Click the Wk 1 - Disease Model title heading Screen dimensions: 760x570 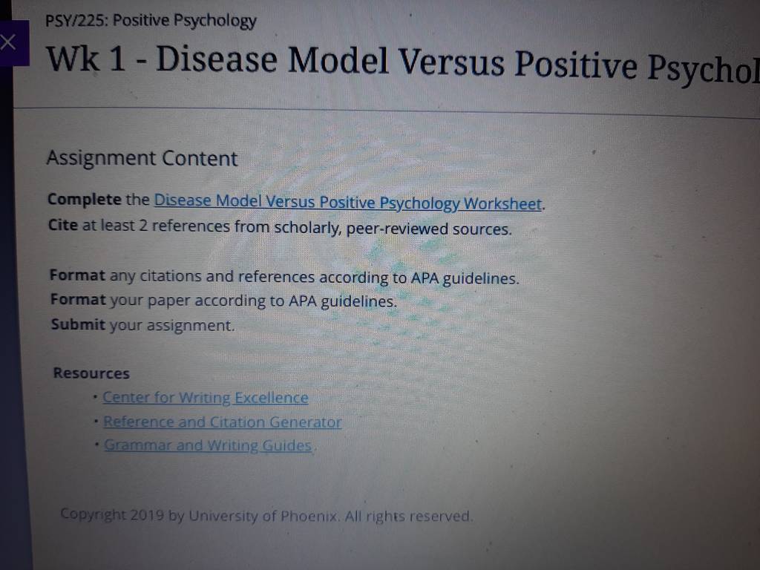(402, 65)
